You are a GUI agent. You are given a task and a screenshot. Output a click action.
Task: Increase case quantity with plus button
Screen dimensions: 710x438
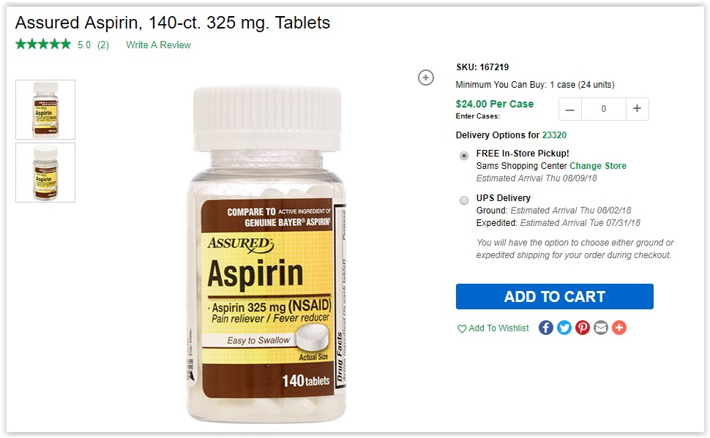637,109
